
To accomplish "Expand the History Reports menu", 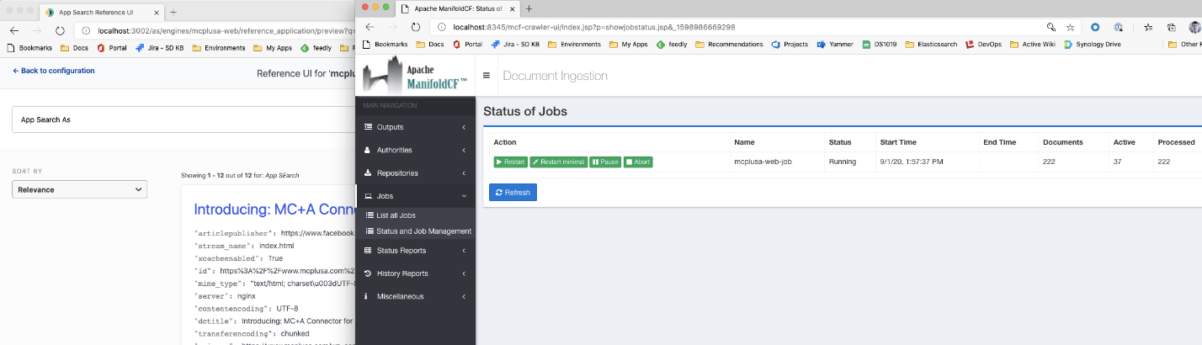I will (415, 273).
